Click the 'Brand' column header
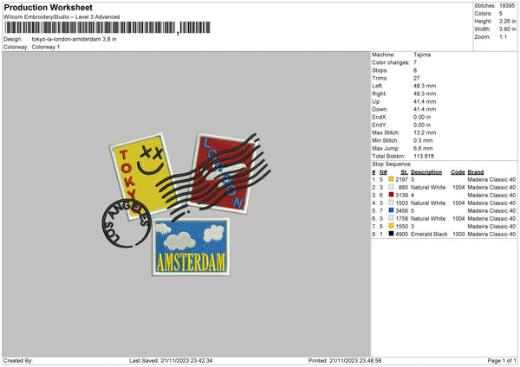 (476, 172)
